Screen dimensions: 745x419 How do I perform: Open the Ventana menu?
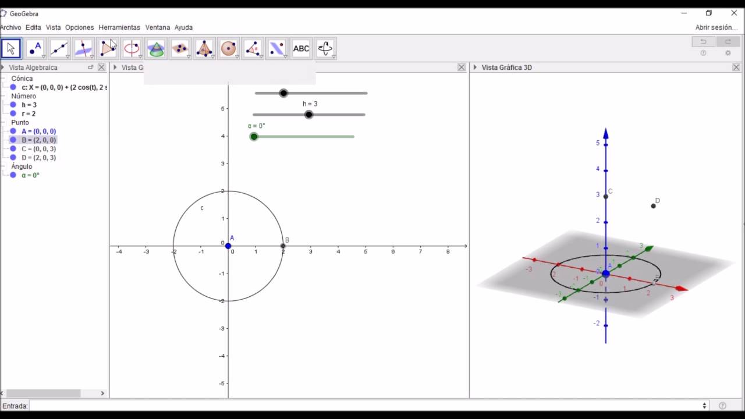[158, 27]
